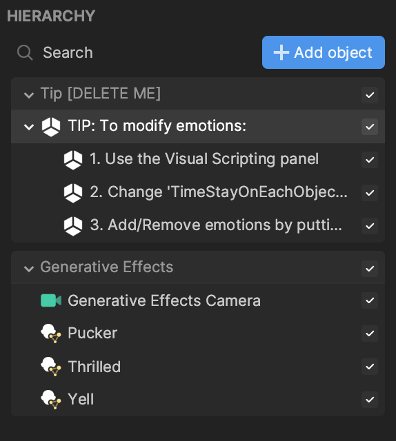
Task: Toggle the Pucker visibility checkbox
Action: point(370,334)
